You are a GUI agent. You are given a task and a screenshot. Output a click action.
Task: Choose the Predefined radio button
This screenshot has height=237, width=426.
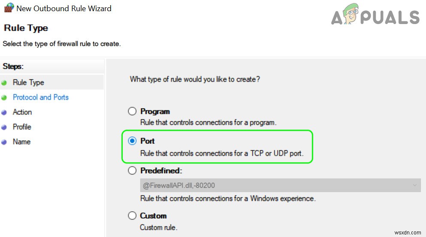pos(132,170)
